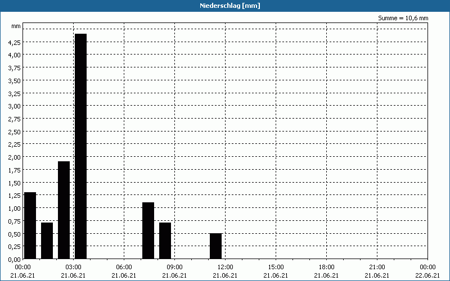Click the bar just before 12:00
The width and height of the screenshot is (450, 281).
(x=215, y=246)
